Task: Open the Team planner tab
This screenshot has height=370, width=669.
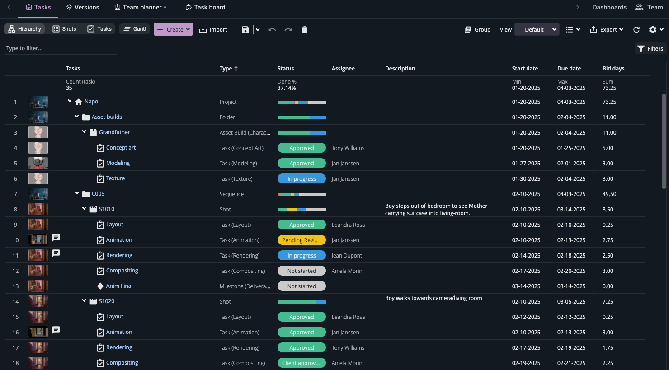Action: pyautogui.click(x=141, y=7)
